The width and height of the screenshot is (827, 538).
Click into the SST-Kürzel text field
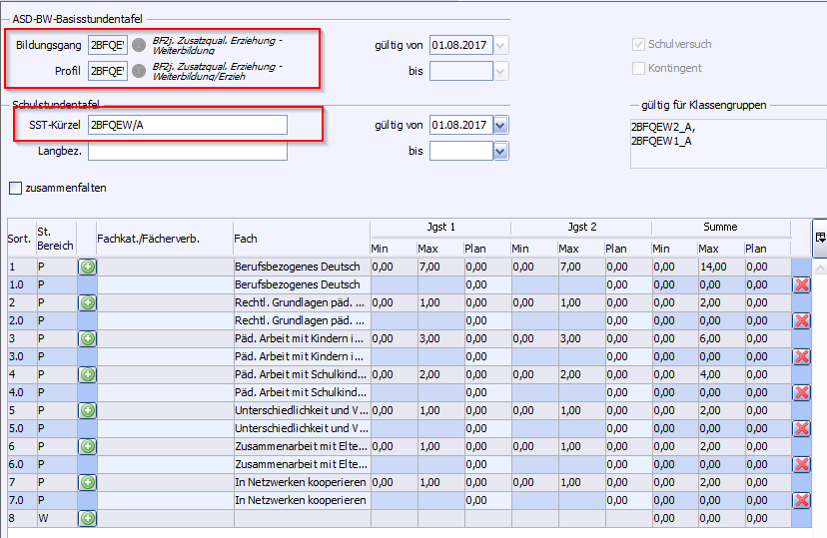pos(187,125)
